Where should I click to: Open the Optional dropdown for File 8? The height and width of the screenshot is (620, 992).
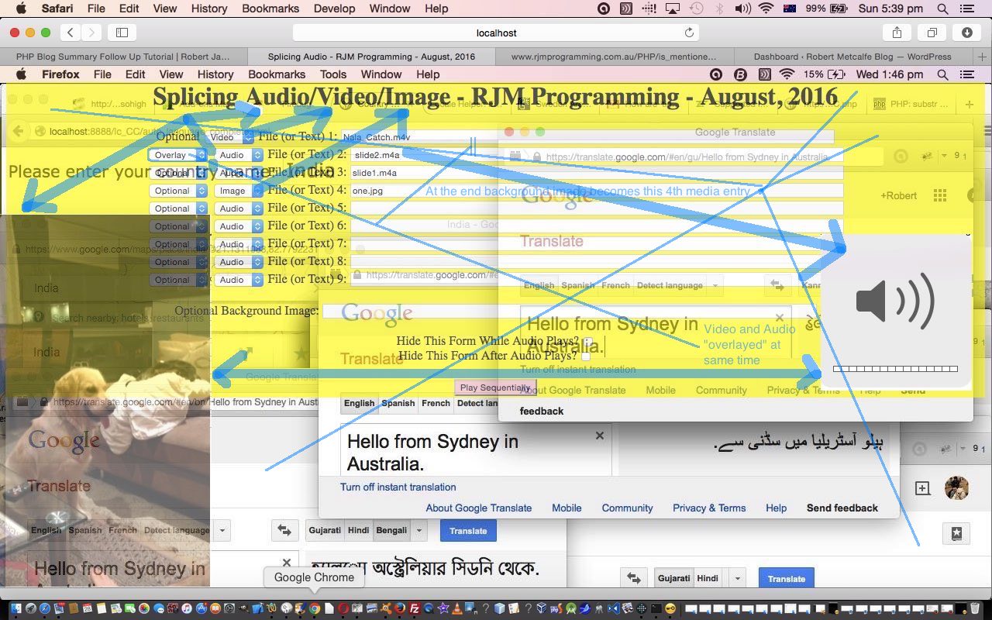click(177, 262)
